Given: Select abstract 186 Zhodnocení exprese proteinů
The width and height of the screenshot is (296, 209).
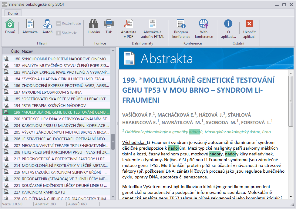Looking at the screenshot, I should (x=56, y=85).
